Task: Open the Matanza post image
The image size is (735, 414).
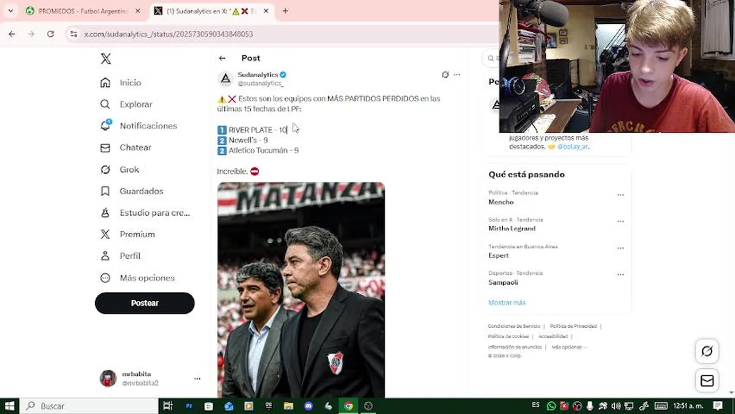Action: [x=301, y=290]
